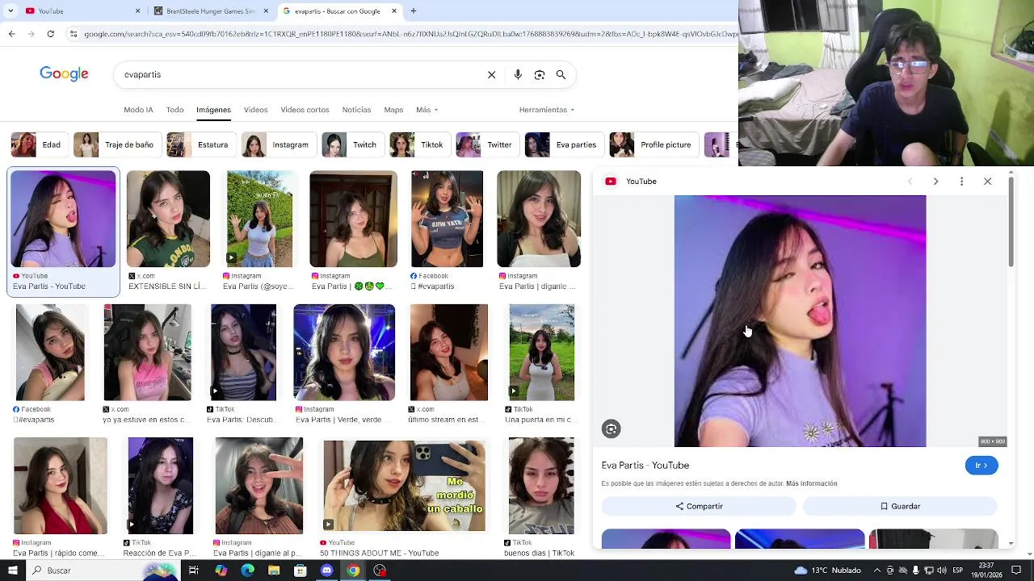The height and width of the screenshot is (581, 1034).
Task: Filter by the Profile picture chip
Action: coord(653,144)
